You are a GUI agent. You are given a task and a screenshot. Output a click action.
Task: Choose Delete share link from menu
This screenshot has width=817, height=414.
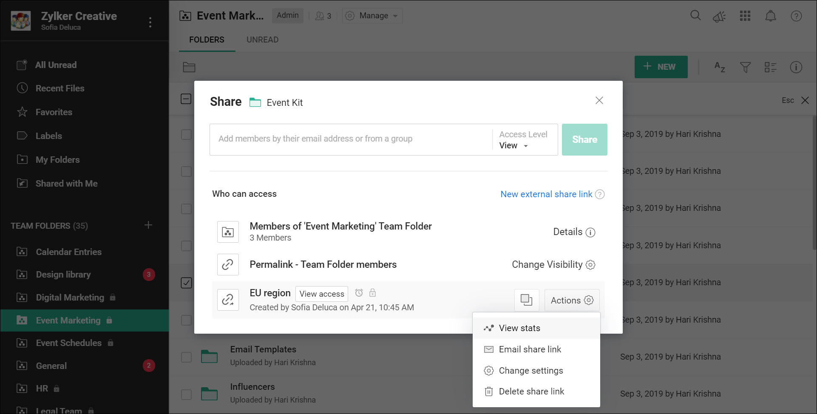[531, 391]
